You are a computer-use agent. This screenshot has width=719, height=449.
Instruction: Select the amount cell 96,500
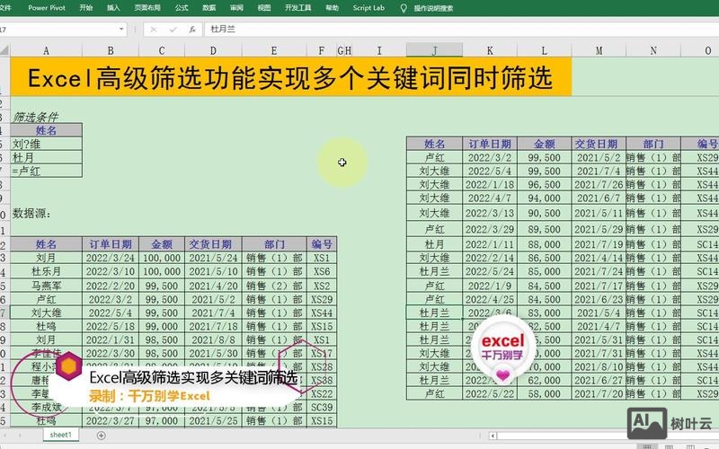[x=544, y=185]
